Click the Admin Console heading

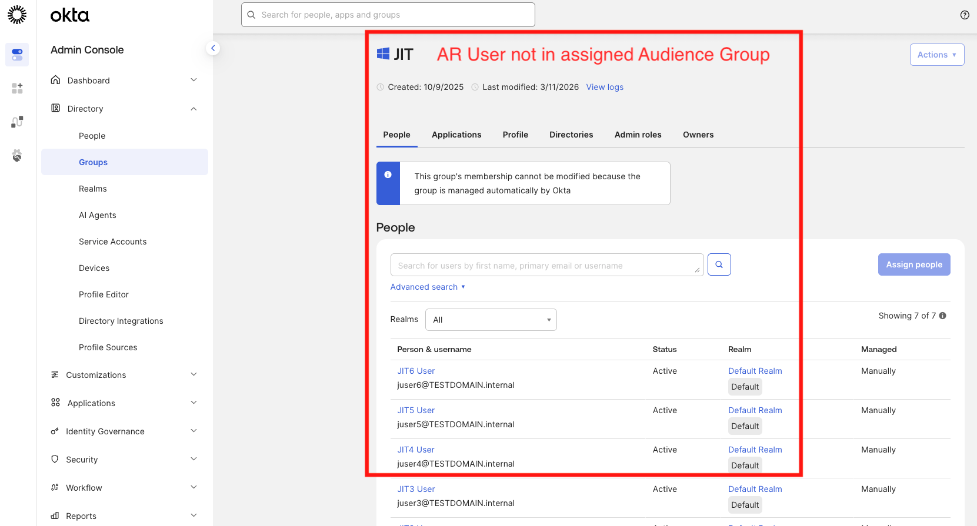tap(87, 50)
